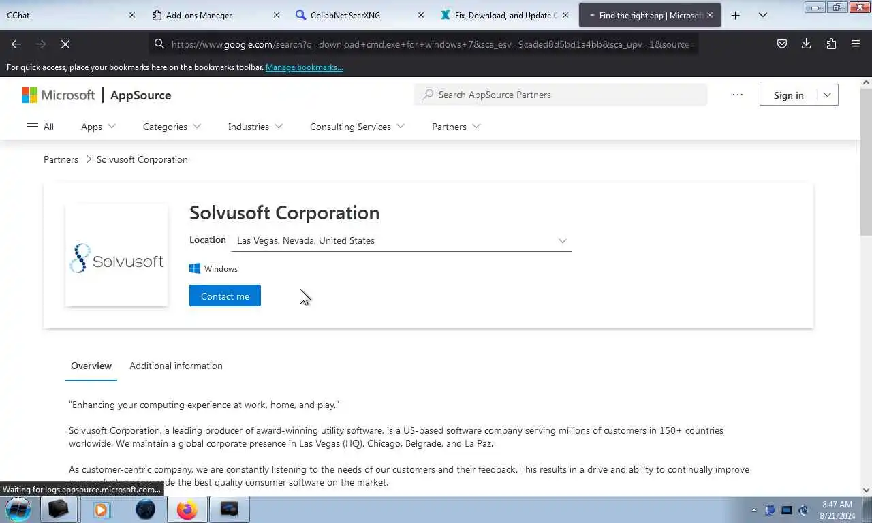Expand the Consulting Services menu
The width and height of the screenshot is (872, 523).
pos(357,127)
